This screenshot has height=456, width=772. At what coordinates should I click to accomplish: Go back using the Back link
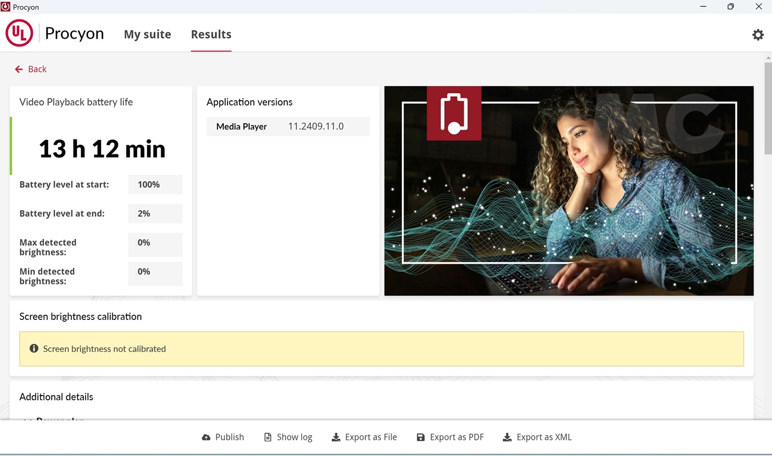click(37, 69)
